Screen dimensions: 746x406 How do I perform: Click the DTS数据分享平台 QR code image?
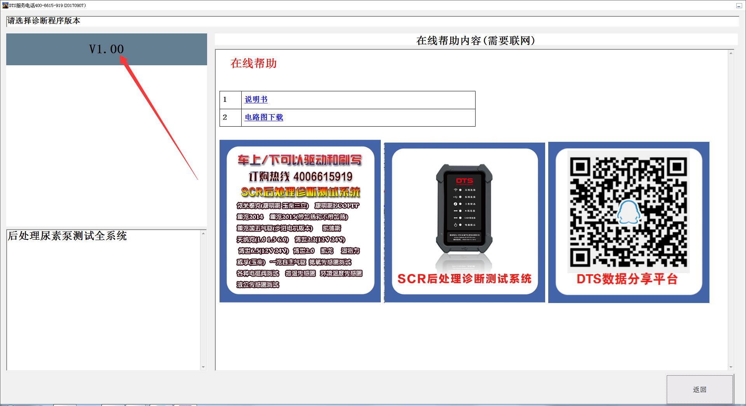click(629, 212)
